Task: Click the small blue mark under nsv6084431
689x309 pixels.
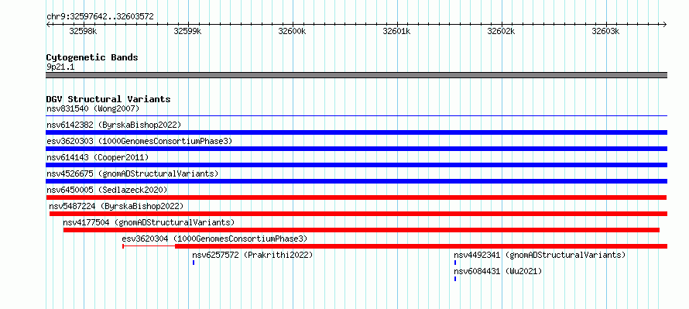Action: [455, 279]
